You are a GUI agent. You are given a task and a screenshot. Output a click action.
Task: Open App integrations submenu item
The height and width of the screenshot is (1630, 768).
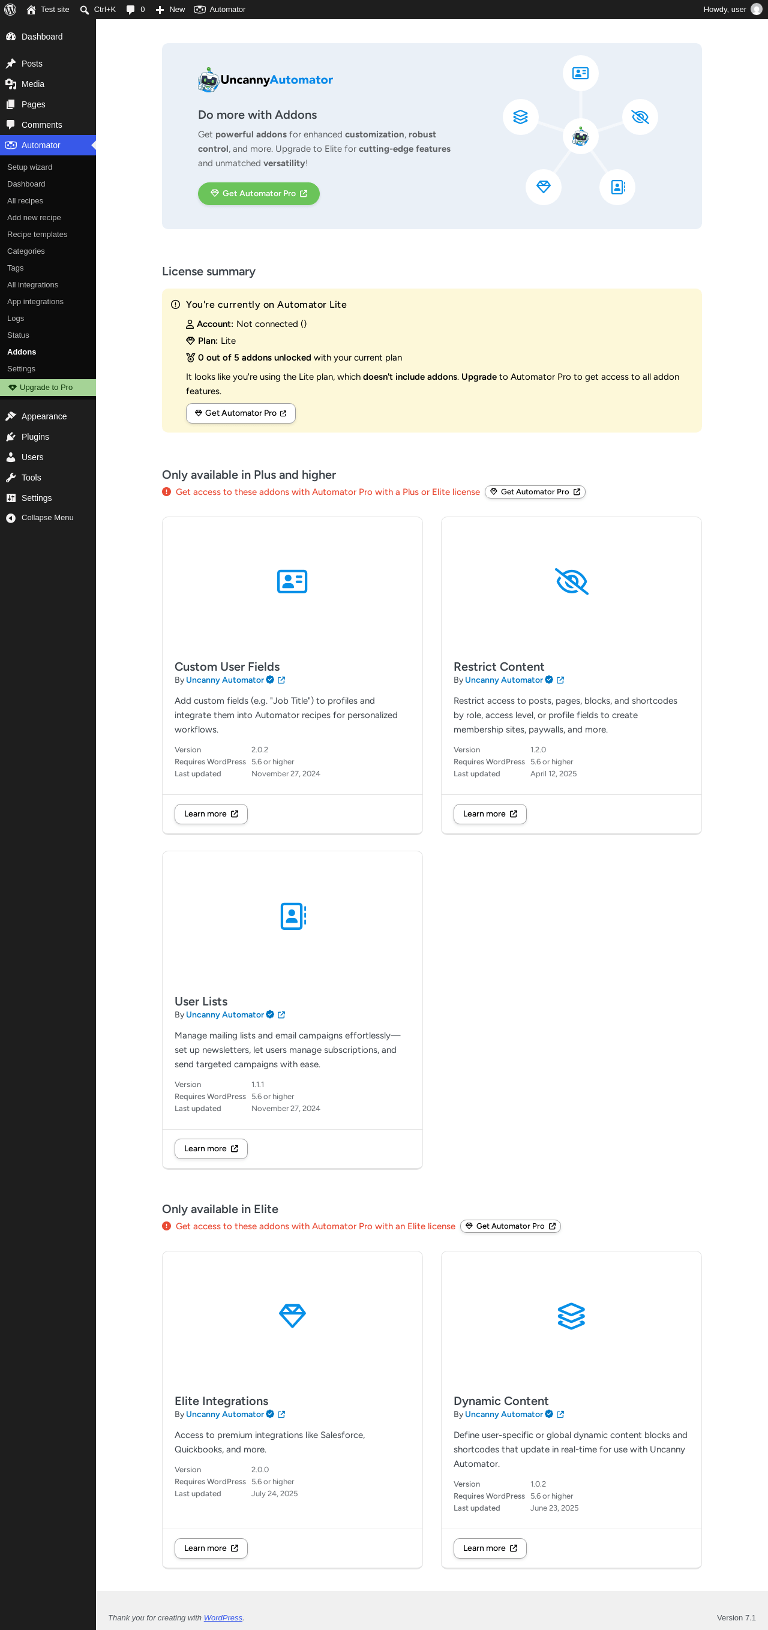(x=48, y=301)
